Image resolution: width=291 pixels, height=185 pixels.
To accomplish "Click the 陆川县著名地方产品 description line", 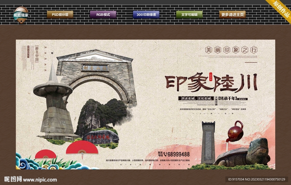I will pyautogui.click(x=148, y=160).
